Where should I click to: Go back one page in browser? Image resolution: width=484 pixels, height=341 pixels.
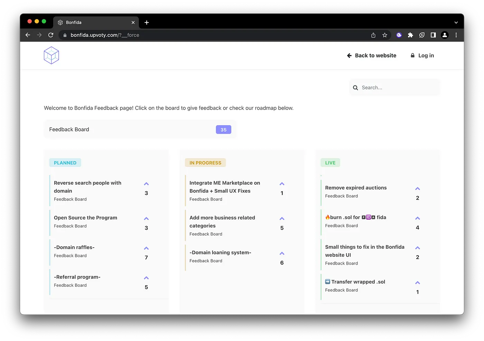pyautogui.click(x=28, y=35)
